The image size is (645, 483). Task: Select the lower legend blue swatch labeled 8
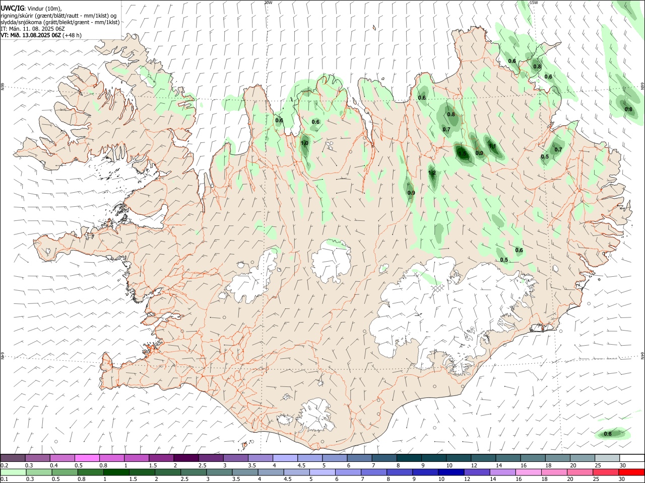click(399, 472)
